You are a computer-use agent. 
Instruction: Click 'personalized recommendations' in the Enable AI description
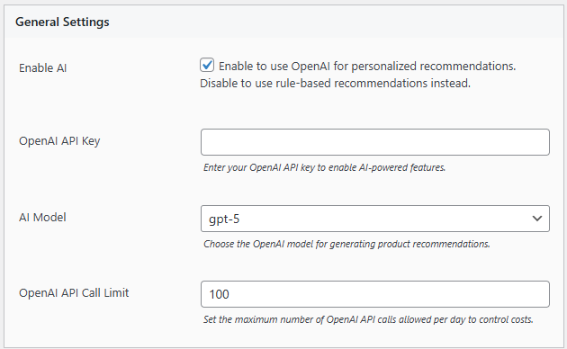433,67
